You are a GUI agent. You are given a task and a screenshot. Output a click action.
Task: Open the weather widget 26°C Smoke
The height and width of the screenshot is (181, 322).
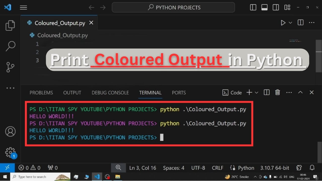tap(236, 177)
